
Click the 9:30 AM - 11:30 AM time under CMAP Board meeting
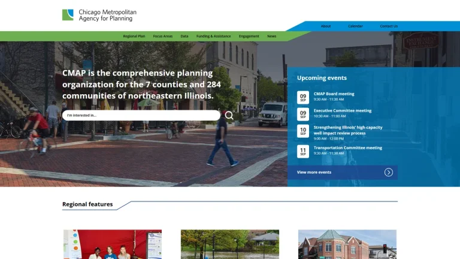click(x=329, y=100)
